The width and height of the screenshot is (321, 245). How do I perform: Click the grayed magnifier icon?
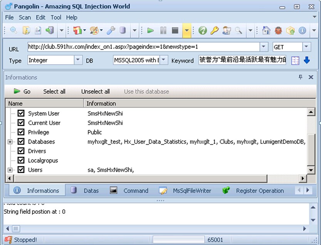click(x=239, y=30)
